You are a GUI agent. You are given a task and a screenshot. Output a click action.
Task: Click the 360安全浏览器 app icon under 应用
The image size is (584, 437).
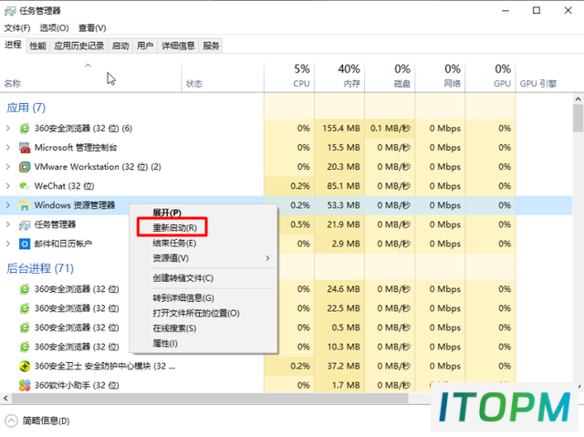click(x=25, y=129)
